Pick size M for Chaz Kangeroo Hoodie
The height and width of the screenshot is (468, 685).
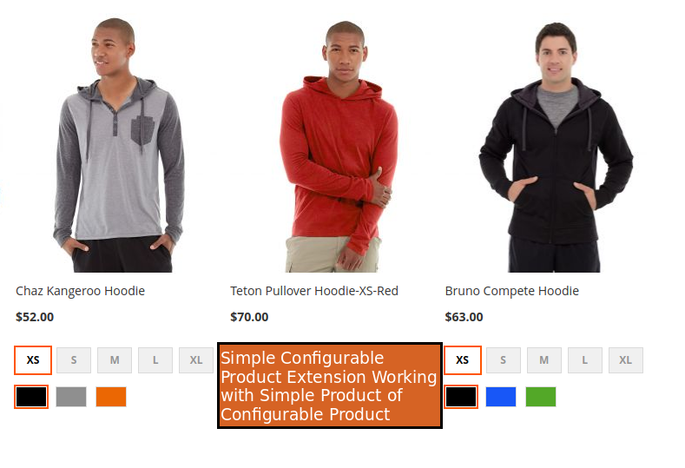point(115,360)
